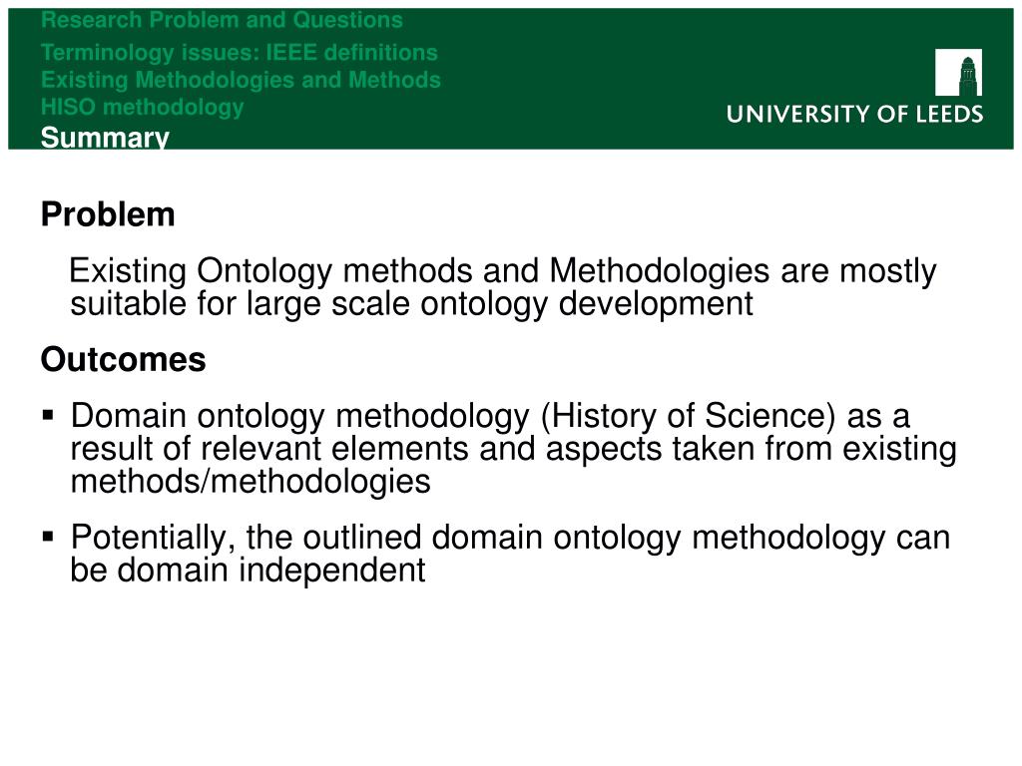The image size is (1022, 766).
Task: Click the line 'result of relevant elements and aspects'
Action: (x=365, y=449)
